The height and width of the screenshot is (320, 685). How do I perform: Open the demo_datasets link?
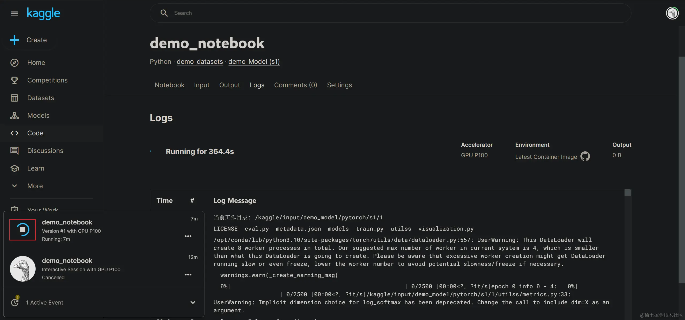pyautogui.click(x=200, y=62)
